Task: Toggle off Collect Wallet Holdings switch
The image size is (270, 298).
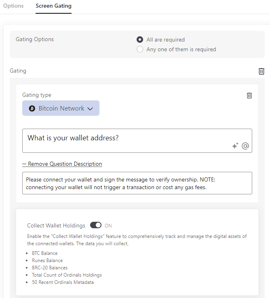Action: 96,225
